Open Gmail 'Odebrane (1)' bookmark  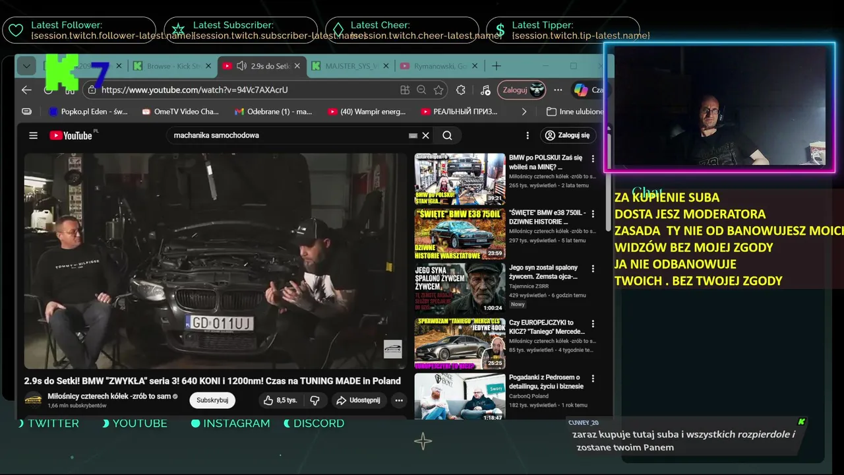pos(273,111)
